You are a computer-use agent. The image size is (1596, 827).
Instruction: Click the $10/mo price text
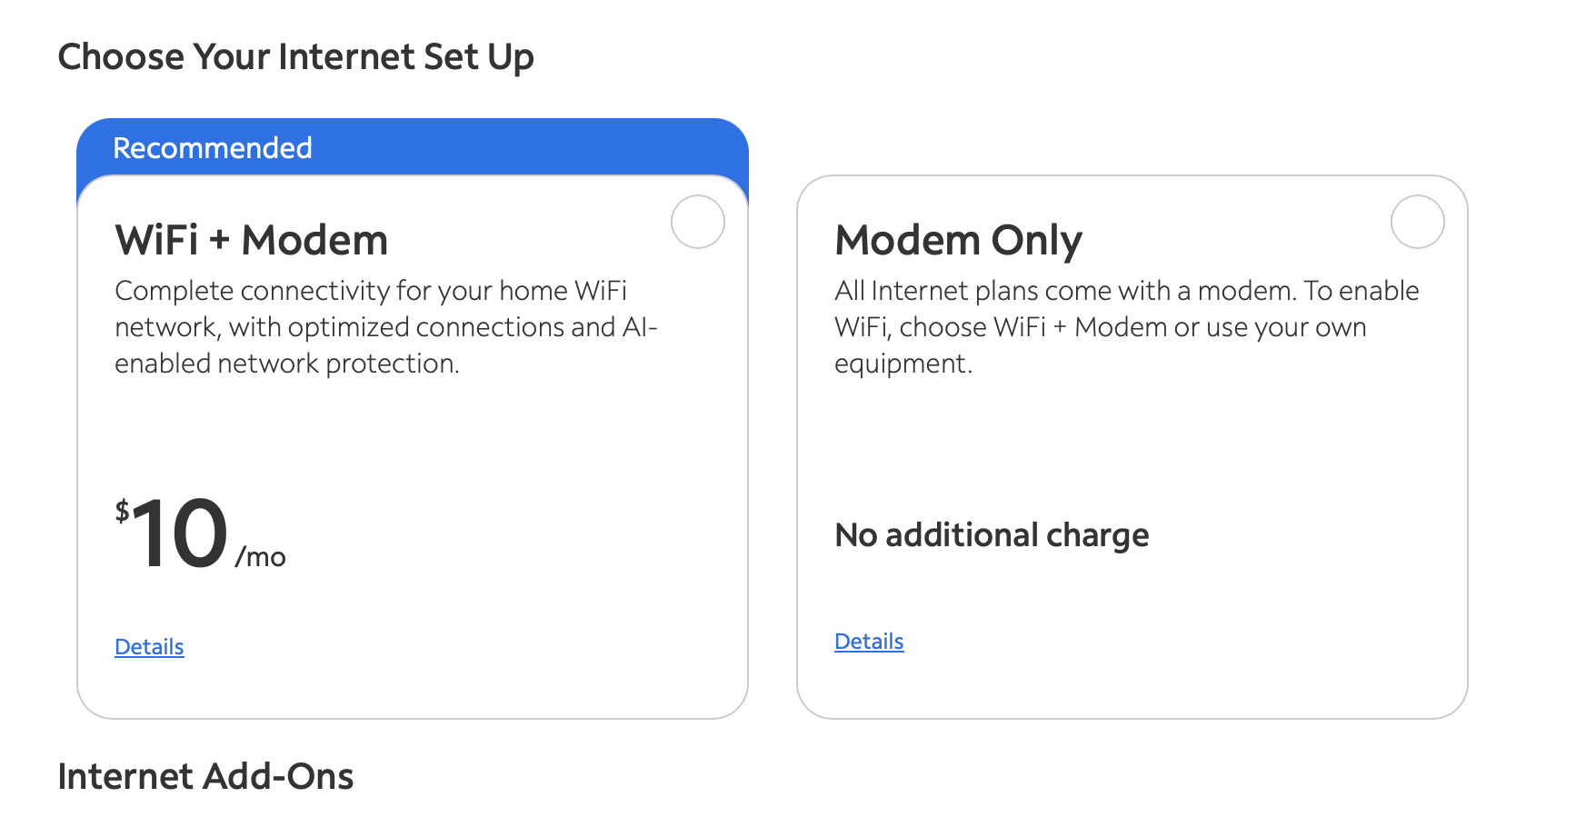(200, 535)
